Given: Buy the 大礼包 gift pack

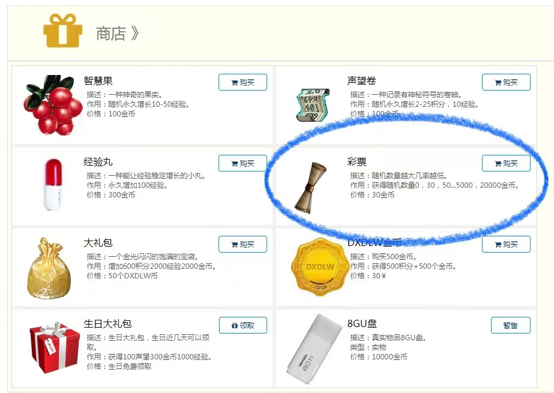Looking at the screenshot, I should 242,244.
